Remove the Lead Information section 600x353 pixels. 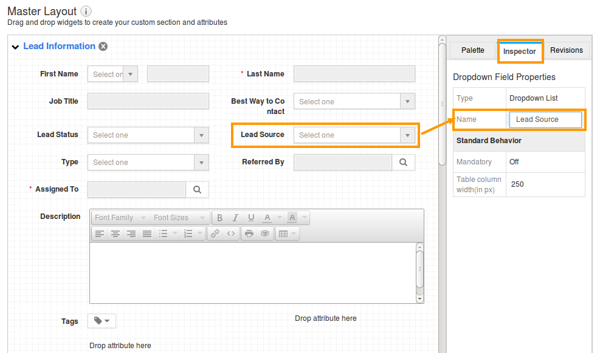coord(103,46)
